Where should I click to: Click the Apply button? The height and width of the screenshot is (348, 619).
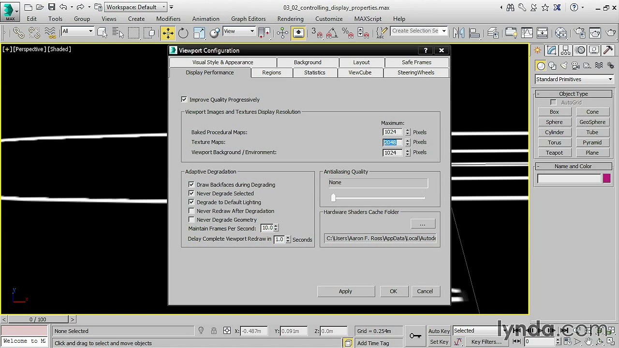pos(346,291)
